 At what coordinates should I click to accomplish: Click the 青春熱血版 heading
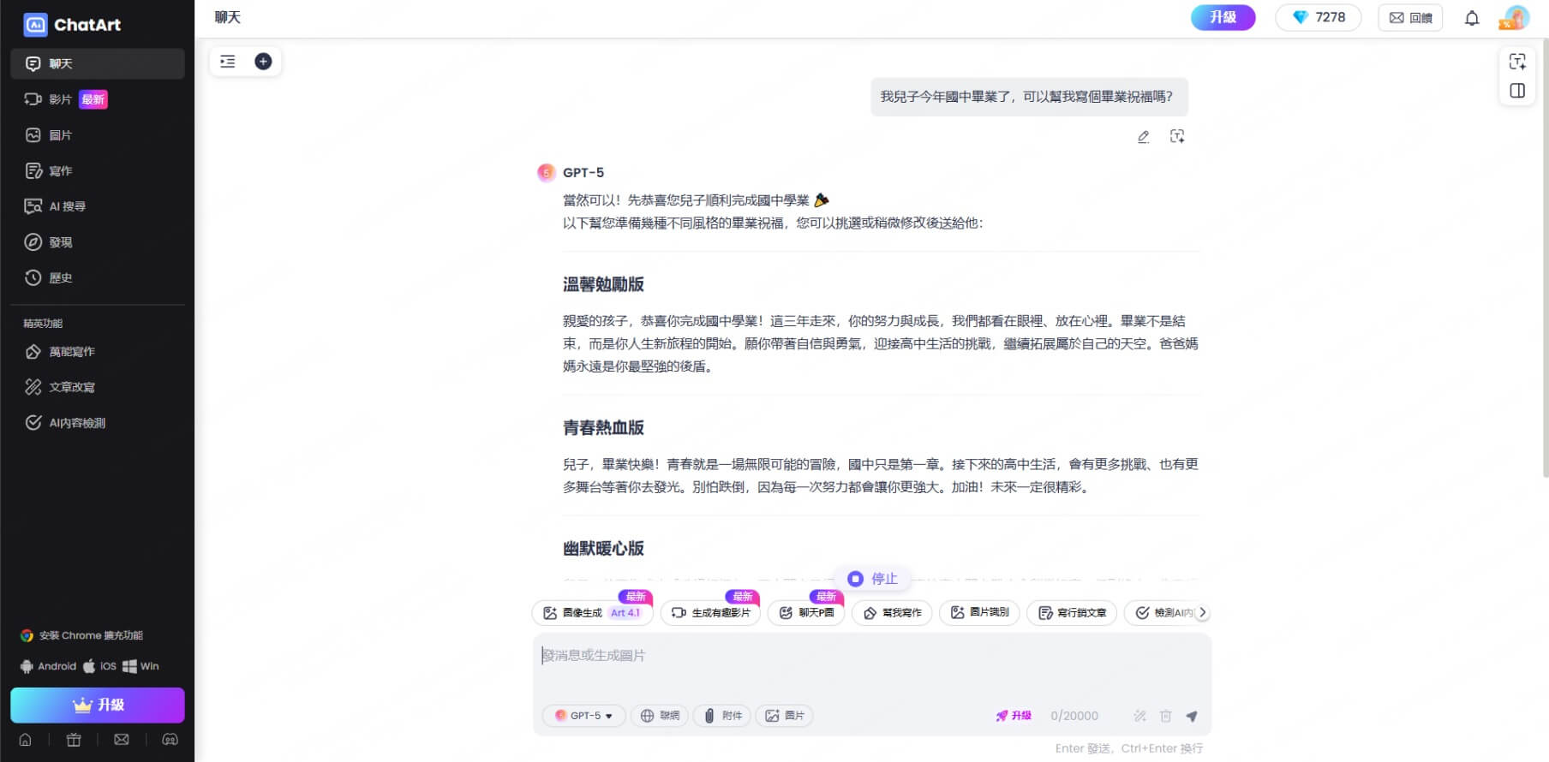click(x=603, y=427)
